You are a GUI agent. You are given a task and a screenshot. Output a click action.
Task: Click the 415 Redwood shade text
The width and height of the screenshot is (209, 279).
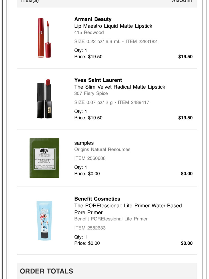[89, 32]
